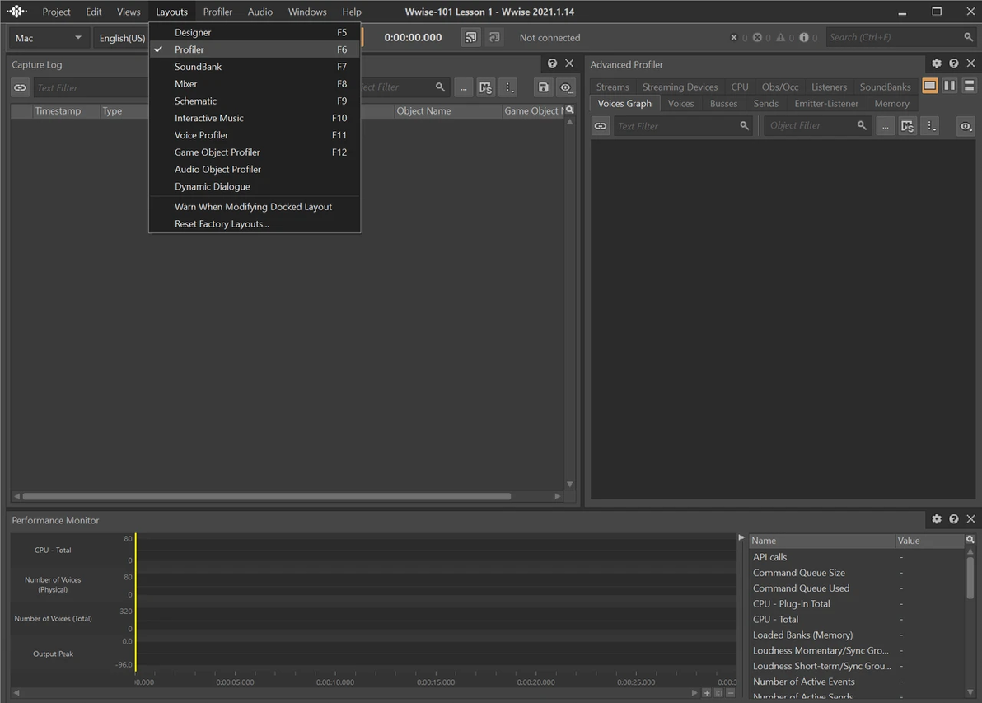The image size is (982, 703).
Task: Choose Game Object Profiler layout
Action: pyautogui.click(x=255, y=152)
